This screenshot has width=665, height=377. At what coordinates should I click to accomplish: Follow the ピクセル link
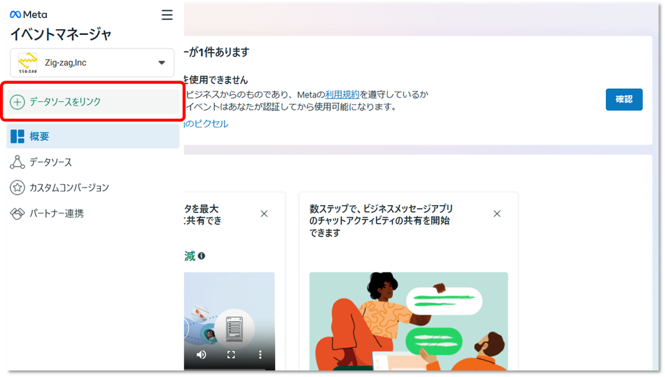tap(207, 124)
